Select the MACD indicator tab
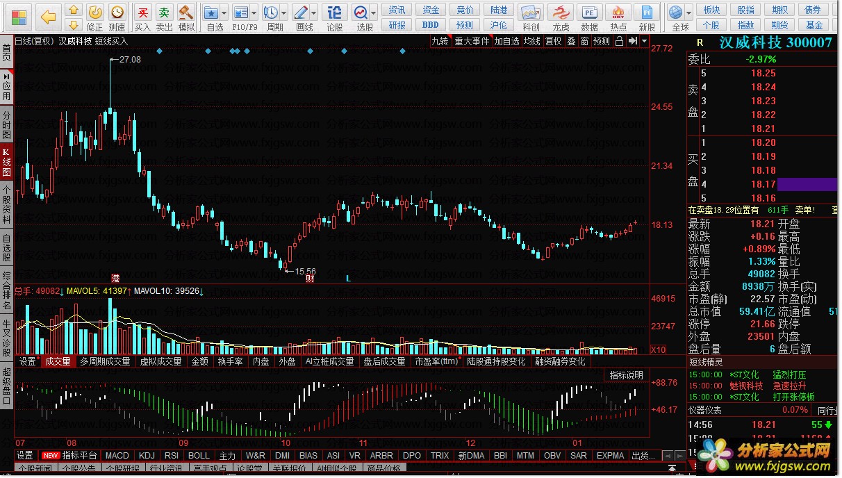Viewport: 842px width, 478px height. 117,456
